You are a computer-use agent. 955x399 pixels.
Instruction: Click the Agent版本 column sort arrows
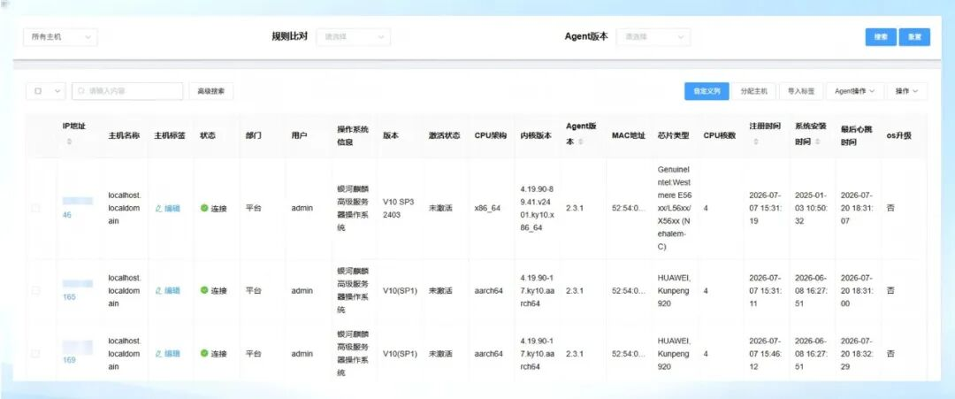point(581,142)
